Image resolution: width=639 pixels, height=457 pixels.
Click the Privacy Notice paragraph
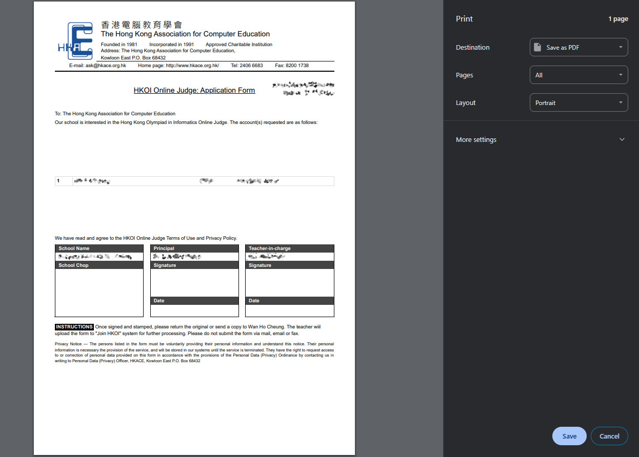click(194, 352)
